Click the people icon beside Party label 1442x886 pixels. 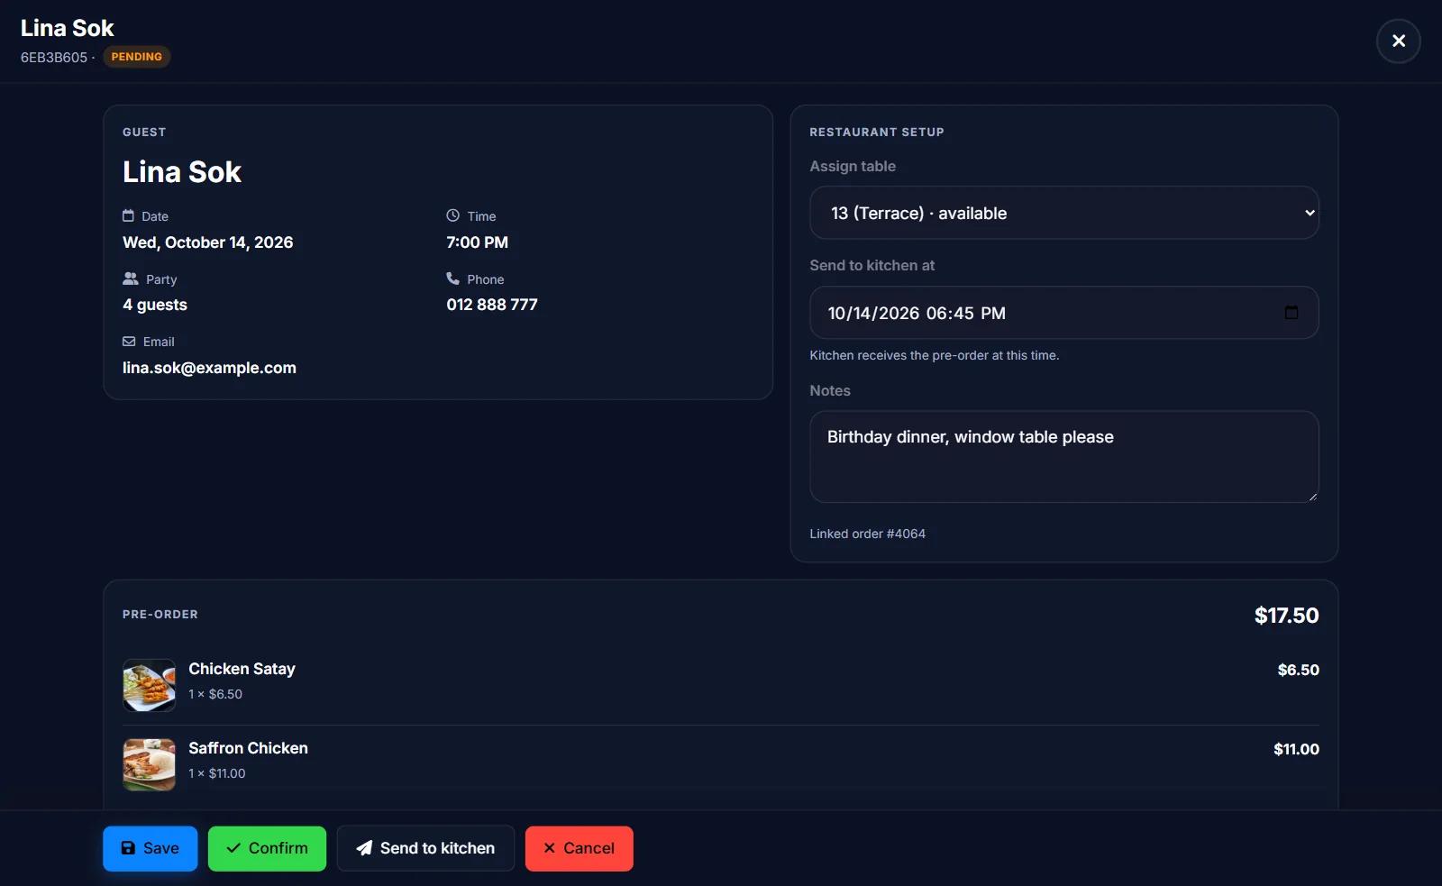click(x=131, y=279)
